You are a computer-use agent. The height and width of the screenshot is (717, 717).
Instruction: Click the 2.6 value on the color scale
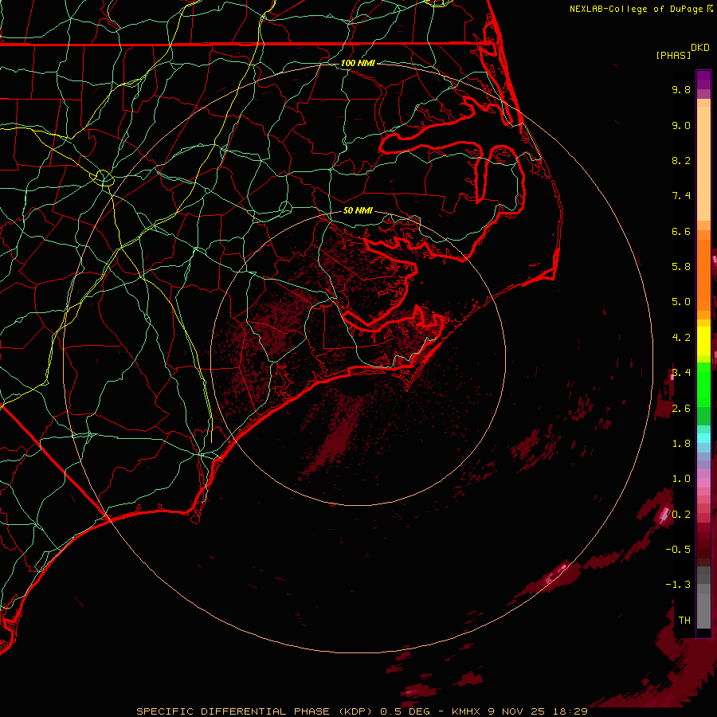pyautogui.click(x=681, y=409)
